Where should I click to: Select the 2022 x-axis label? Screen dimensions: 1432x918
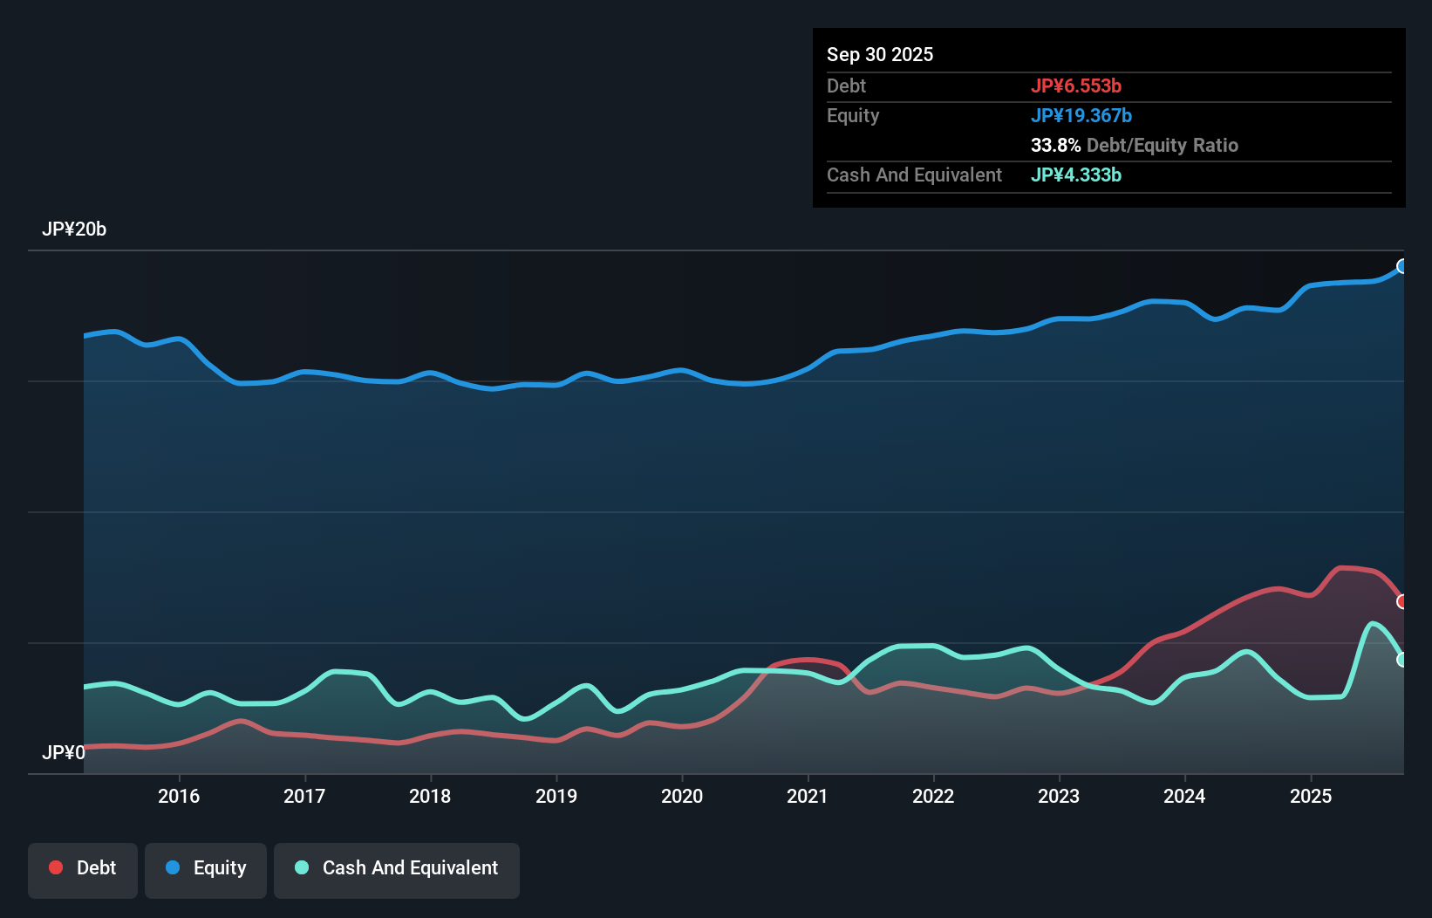click(933, 796)
